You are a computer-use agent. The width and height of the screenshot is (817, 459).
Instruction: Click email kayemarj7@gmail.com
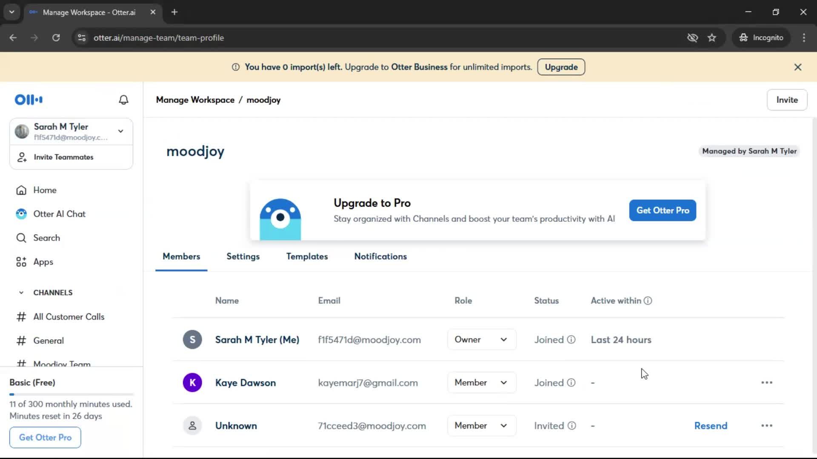click(x=368, y=383)
